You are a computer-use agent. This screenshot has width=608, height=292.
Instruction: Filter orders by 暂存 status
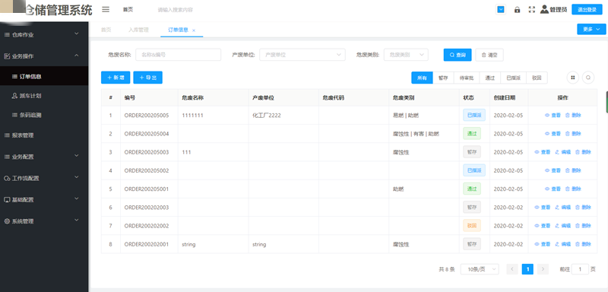tap(443, 78)
